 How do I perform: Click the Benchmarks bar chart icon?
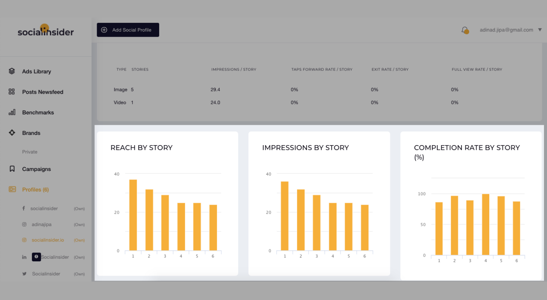point(12,112)
